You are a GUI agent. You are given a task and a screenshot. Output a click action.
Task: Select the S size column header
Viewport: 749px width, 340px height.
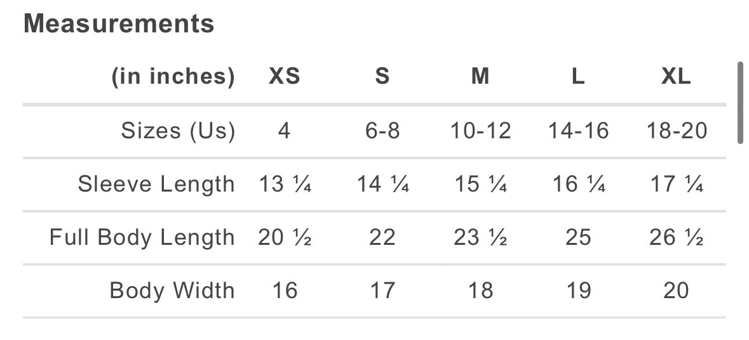pyautogui.click(x=382, y=77)
